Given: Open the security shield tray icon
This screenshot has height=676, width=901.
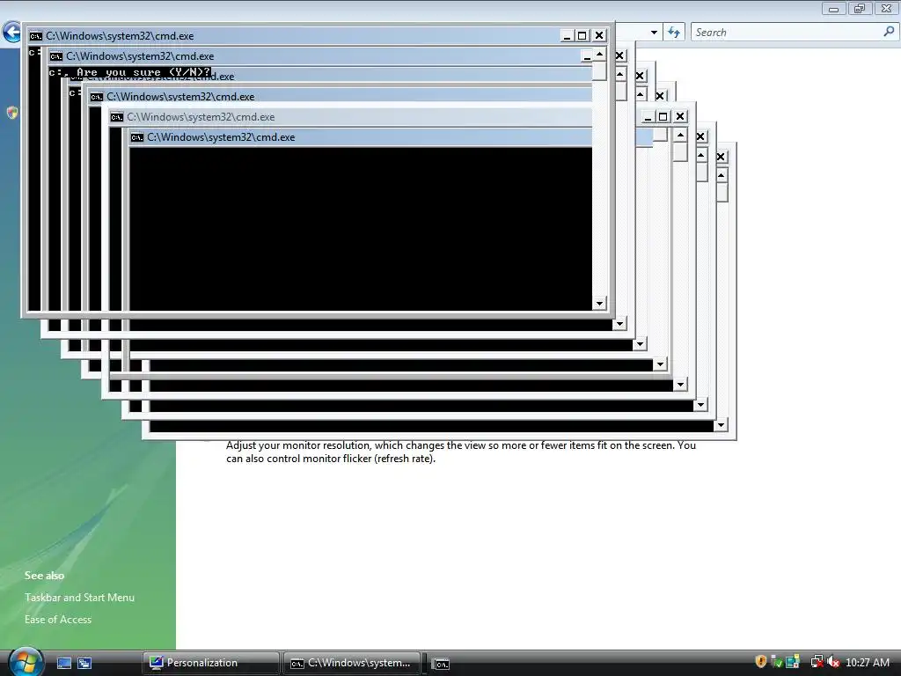Looking at the screenshot, I should tap(761, 662).
